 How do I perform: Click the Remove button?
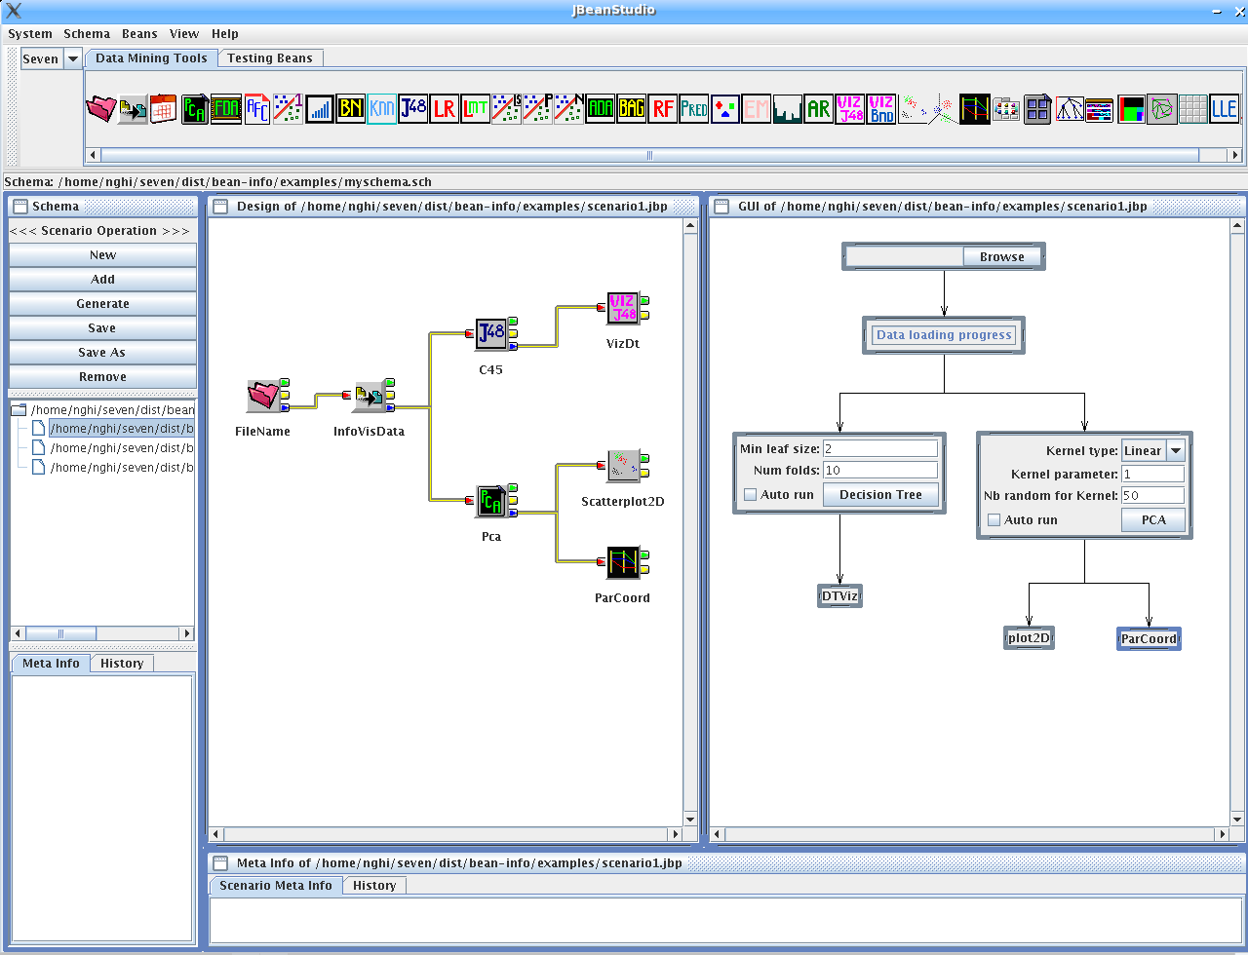pos(102,377)
